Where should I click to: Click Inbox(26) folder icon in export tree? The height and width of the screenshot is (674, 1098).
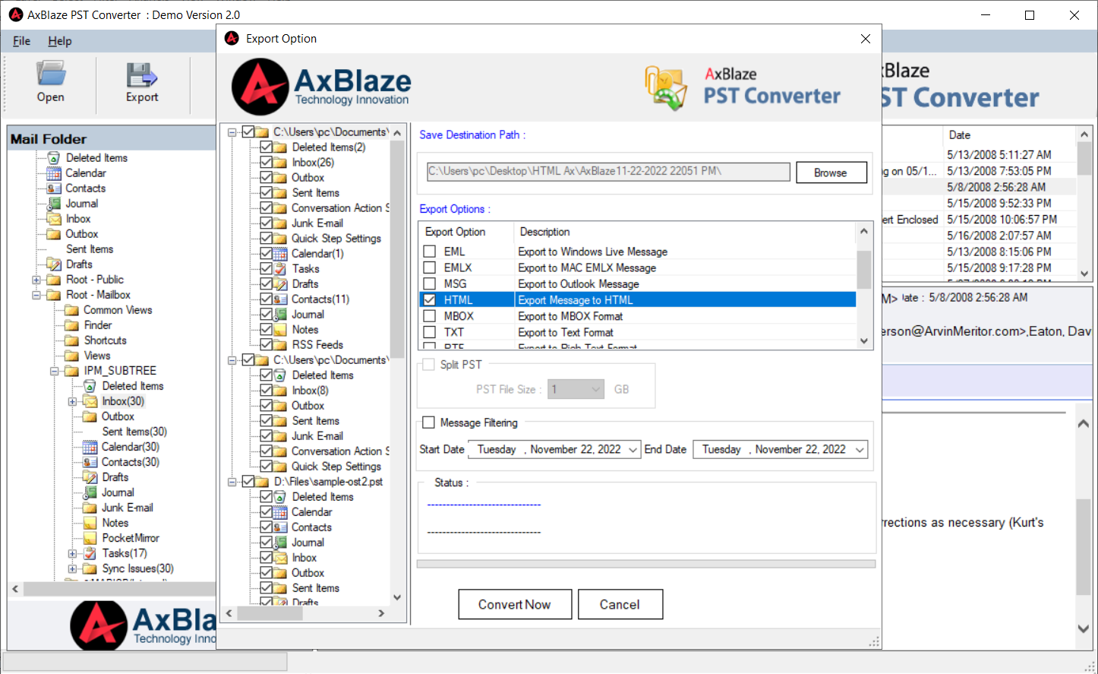coord(280,163)
